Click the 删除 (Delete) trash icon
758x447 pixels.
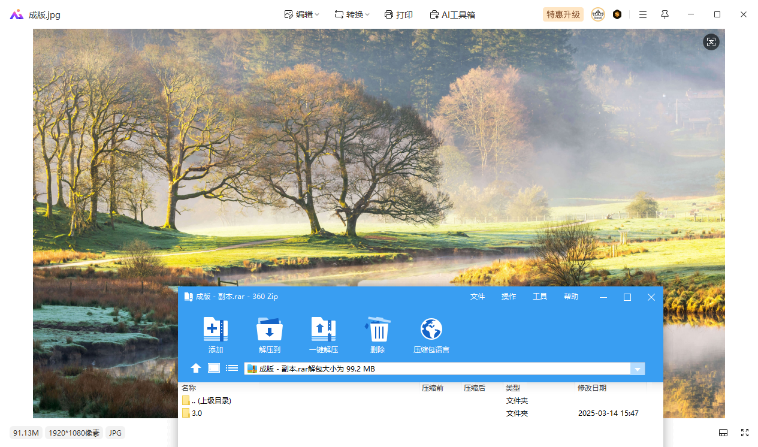(x=378, y=330)
